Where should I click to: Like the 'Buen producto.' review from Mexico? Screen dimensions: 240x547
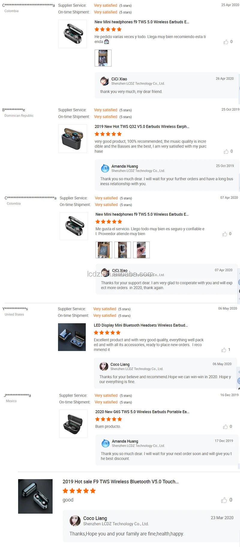[225, 427]
